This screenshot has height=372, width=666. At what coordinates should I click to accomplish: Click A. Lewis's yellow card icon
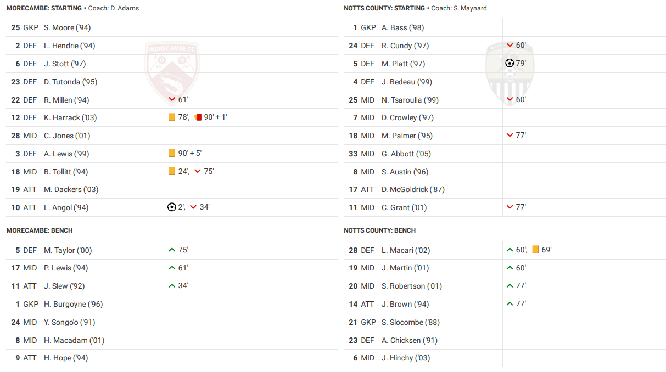click(x=172, y=154)
